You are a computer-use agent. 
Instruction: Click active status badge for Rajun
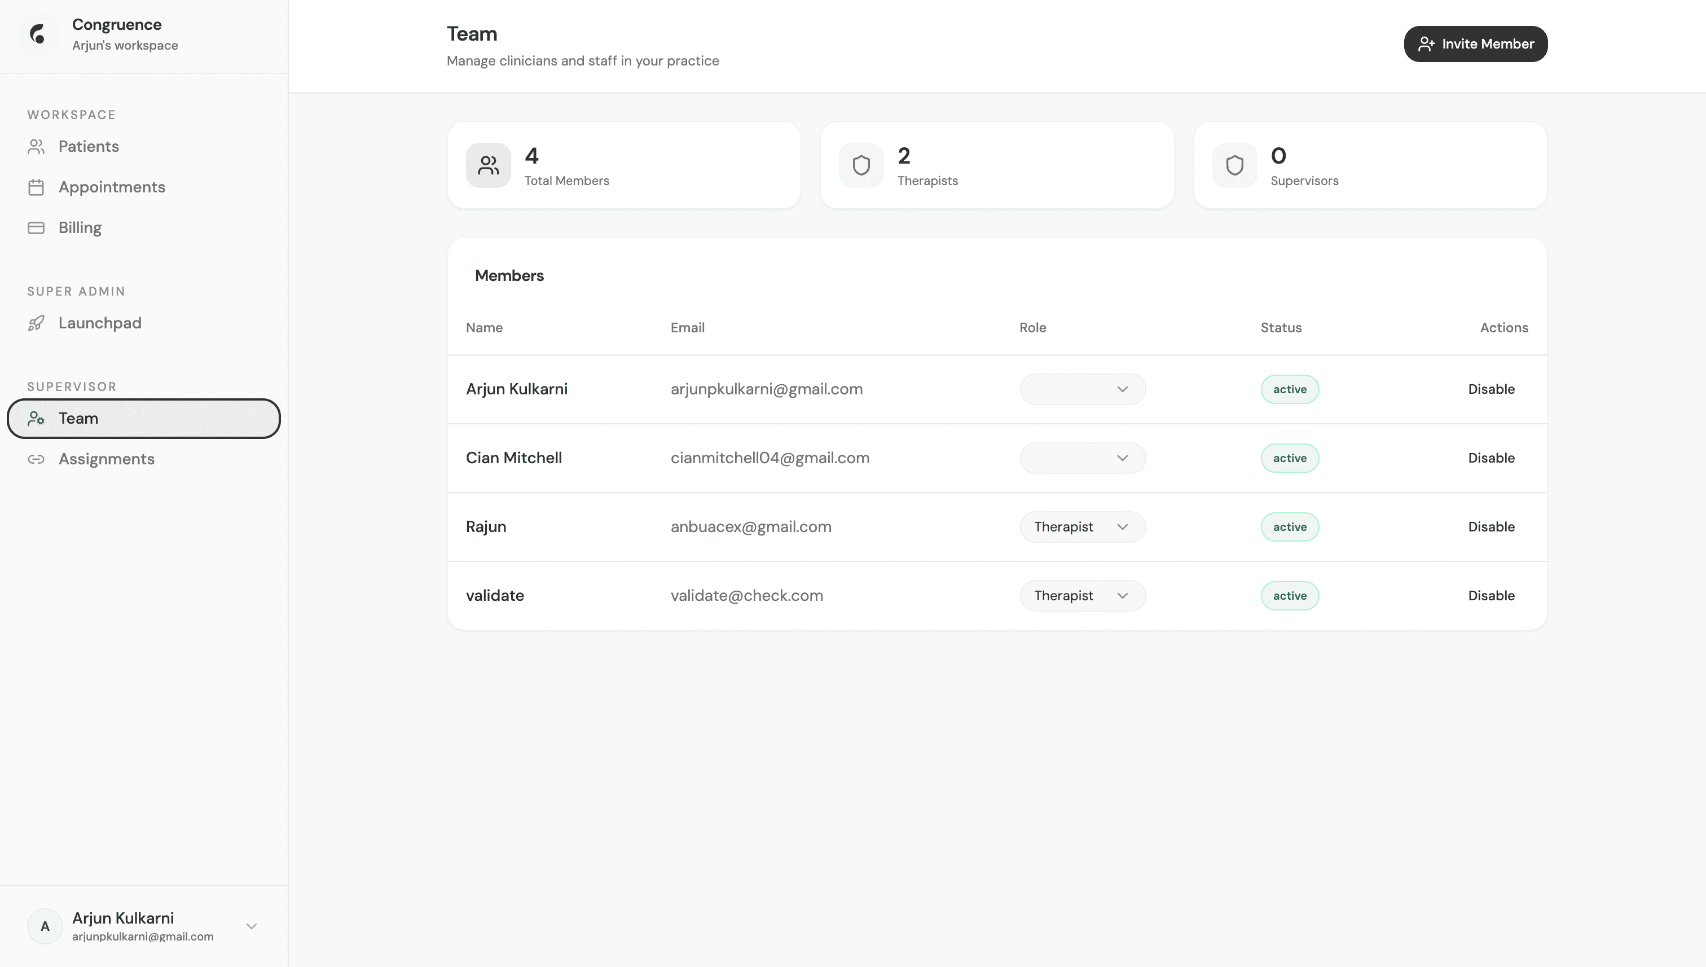point(1289,527)
